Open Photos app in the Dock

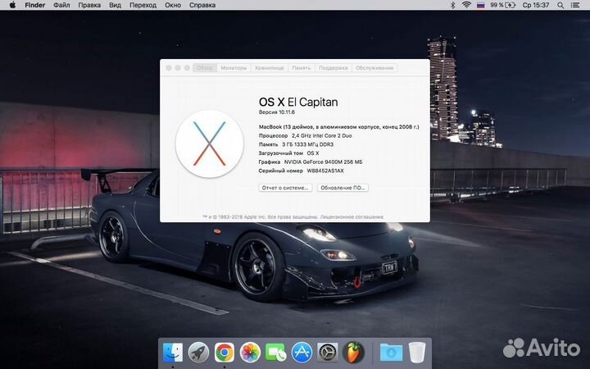pos(250,353)
